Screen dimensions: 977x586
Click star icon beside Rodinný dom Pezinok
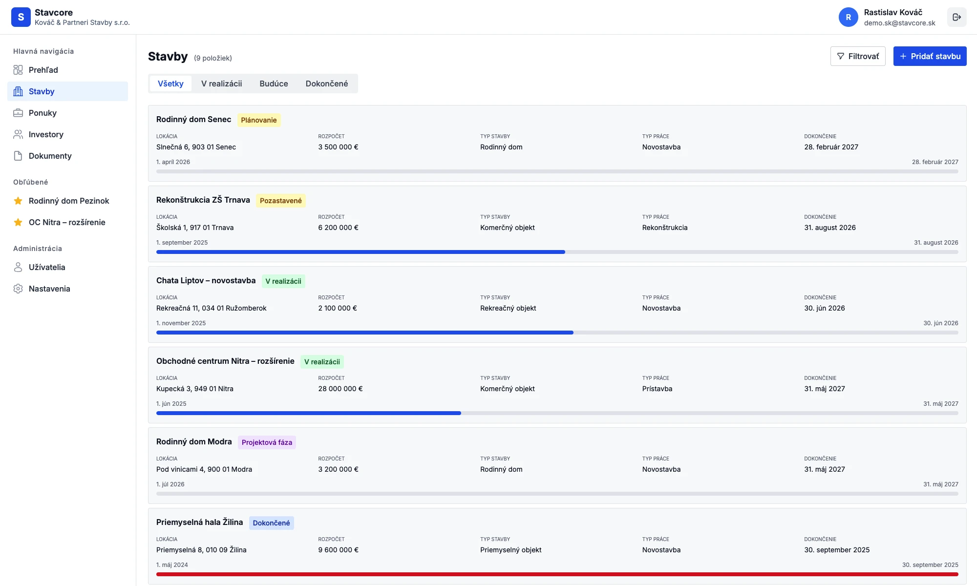click(x=18, y=201)
